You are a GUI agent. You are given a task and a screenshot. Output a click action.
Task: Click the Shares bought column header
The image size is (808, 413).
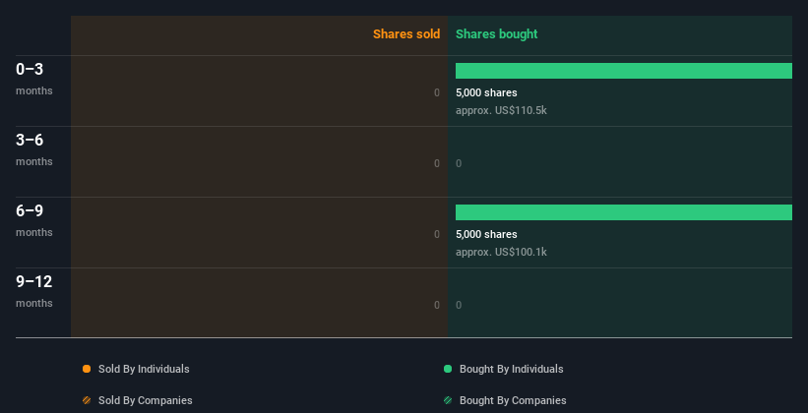coord(497,34)
